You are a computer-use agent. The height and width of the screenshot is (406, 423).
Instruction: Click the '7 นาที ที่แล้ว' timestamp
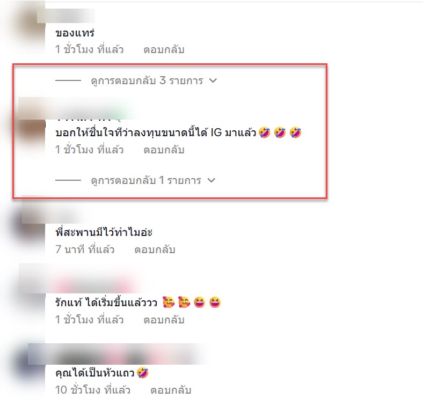[85, 249]
